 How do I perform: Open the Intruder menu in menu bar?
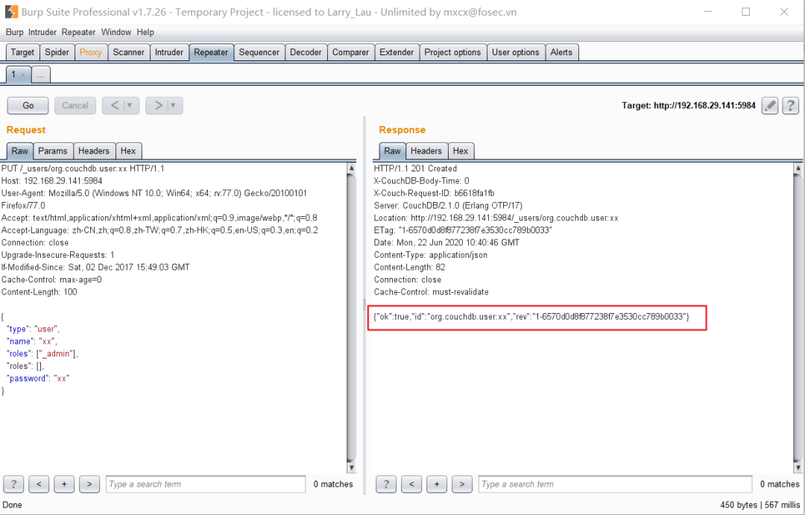[x=42, y=32]
